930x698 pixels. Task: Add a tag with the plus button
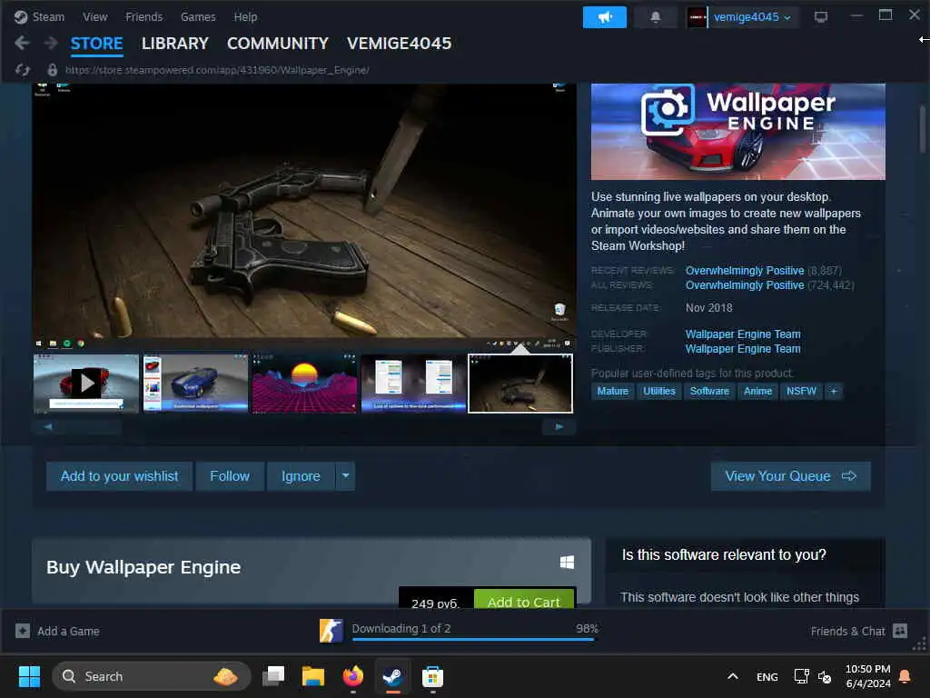pos(834,391)
